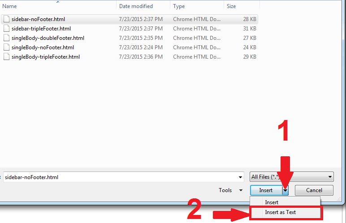Sort files by Date modified column

pos(143,6)
